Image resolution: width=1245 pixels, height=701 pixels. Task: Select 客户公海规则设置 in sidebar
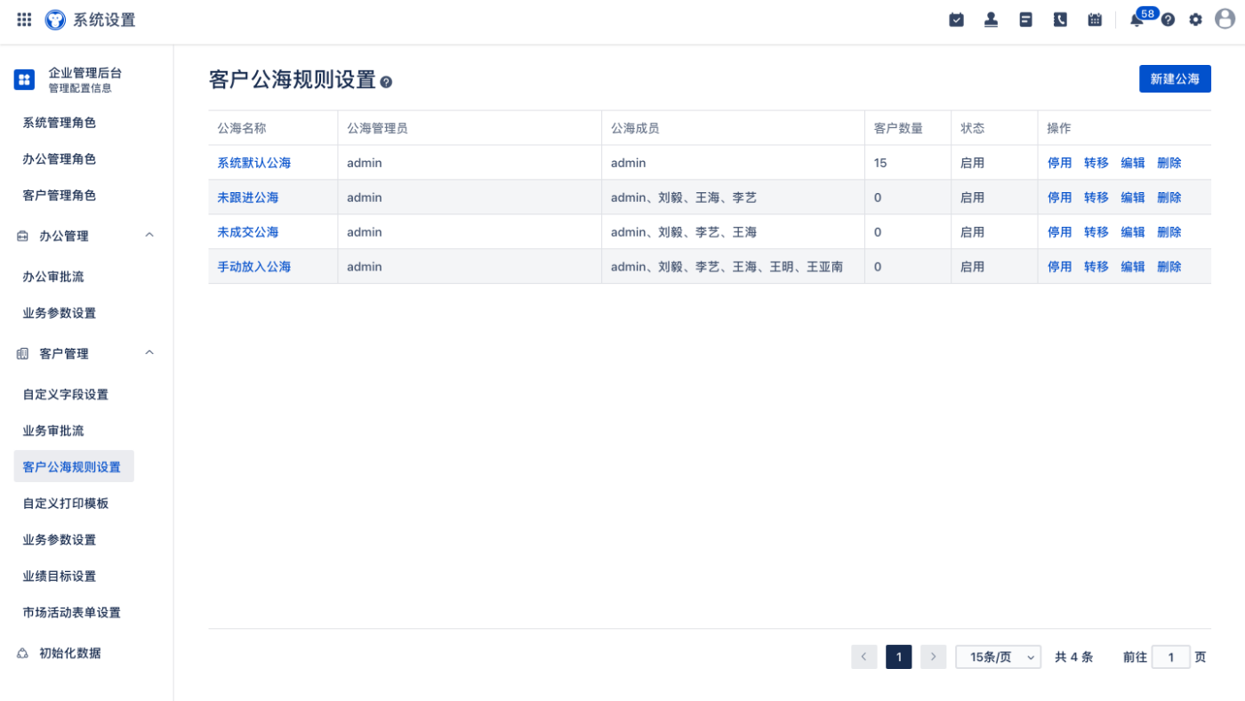[74, 467]
